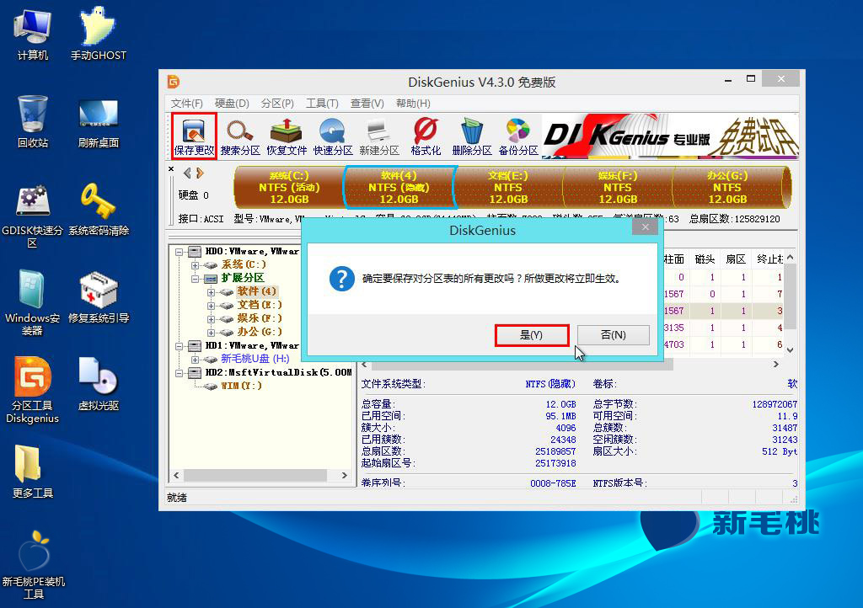Expand the 新毛桃U盘(H:) tree node

pyautogui.click(x=195, y=360)
